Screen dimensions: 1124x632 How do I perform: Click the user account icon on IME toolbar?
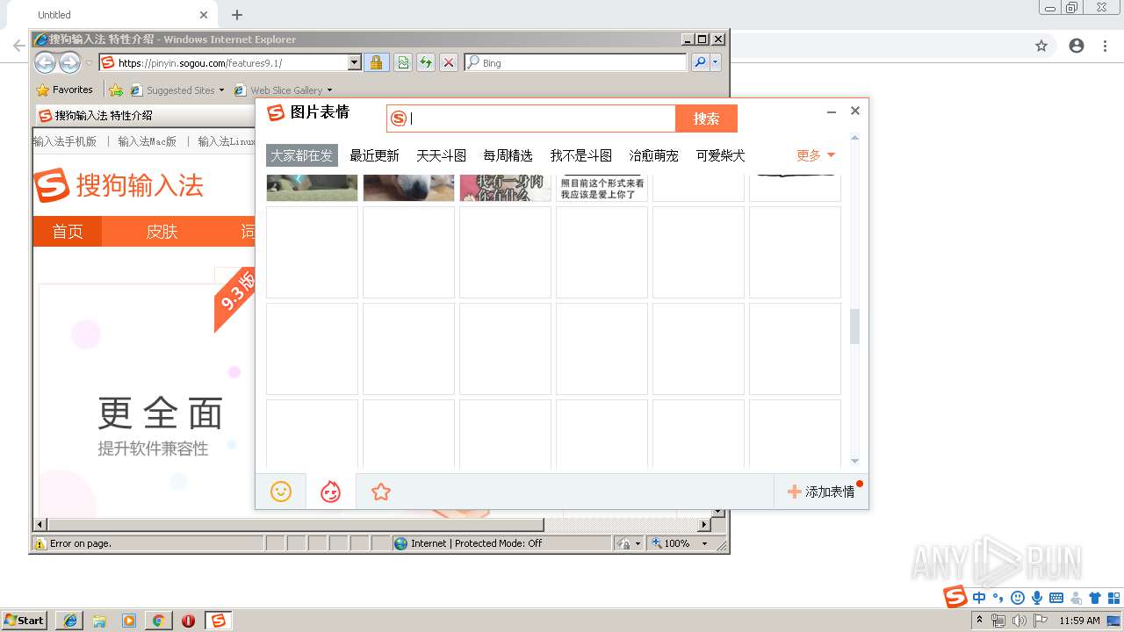pyautogui.click(x=1076, y=598)
